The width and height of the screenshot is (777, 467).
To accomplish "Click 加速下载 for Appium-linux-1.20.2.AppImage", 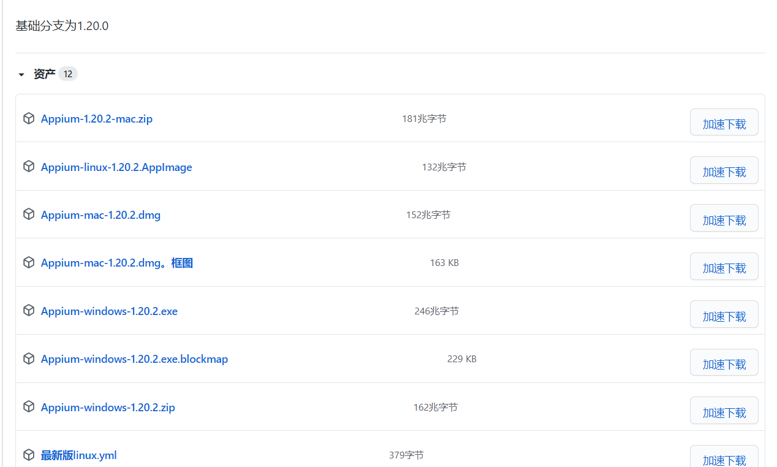I will pyautogui.click(x=724, y=170).
